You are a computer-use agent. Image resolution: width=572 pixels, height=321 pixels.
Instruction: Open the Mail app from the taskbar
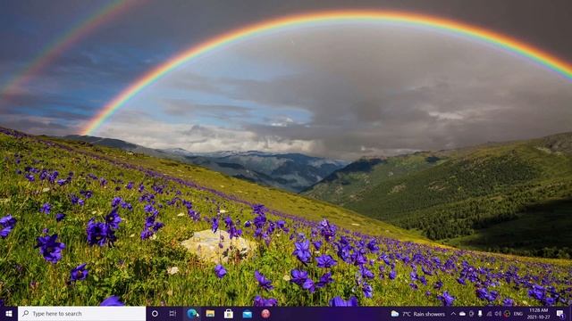click(248, 313)
